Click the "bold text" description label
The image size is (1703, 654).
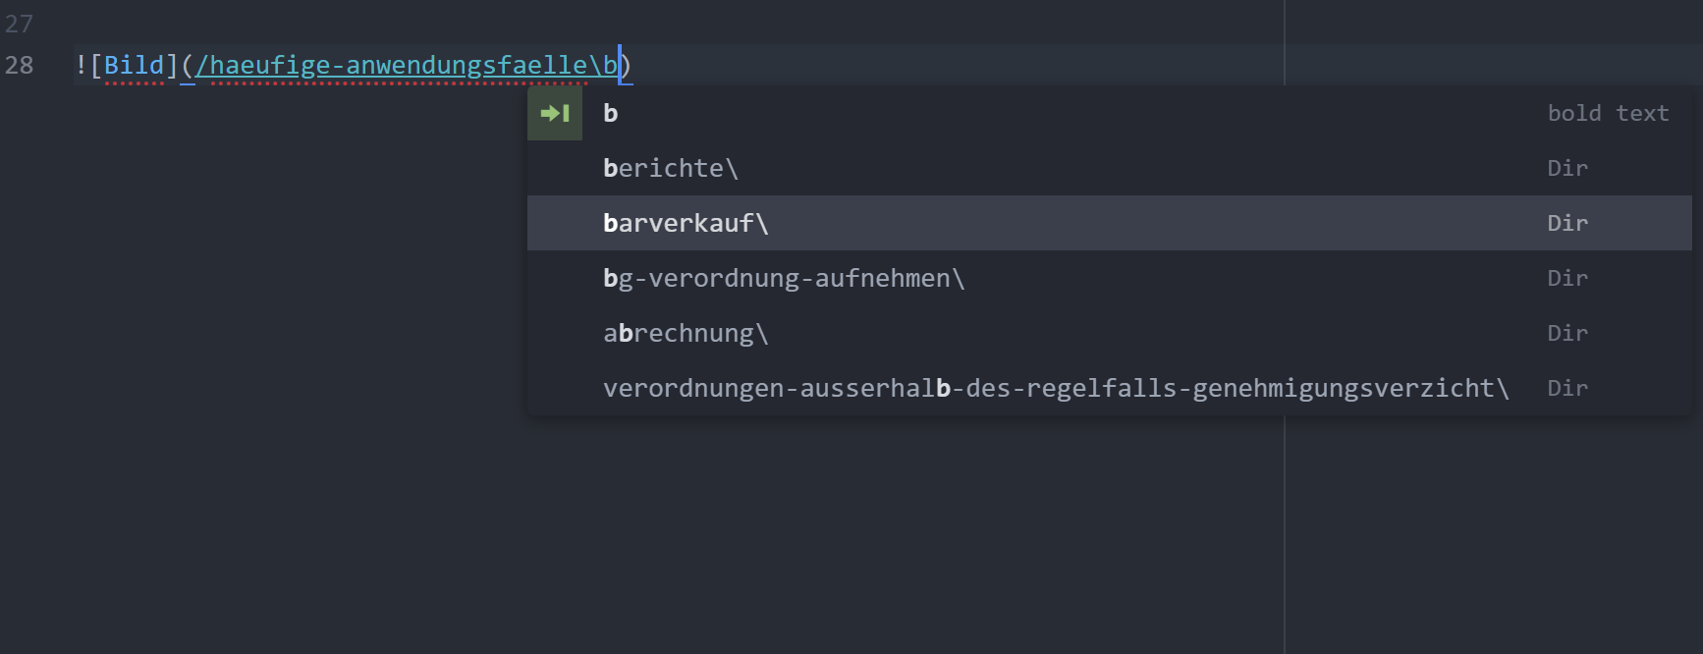[x=1608, y=113]
